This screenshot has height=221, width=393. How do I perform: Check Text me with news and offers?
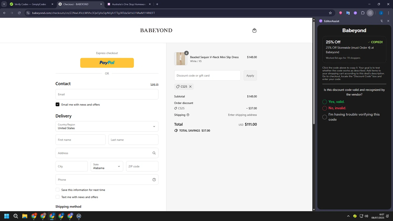click(57, 197)
